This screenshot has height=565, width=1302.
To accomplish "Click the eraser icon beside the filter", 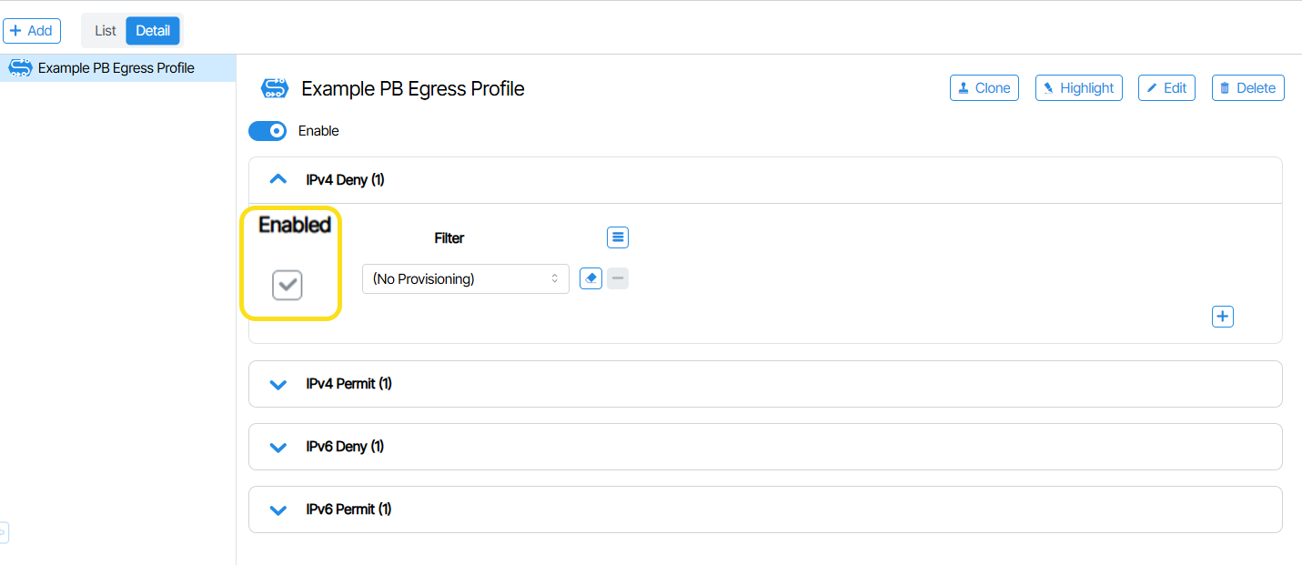I will [x=590, y=278].
